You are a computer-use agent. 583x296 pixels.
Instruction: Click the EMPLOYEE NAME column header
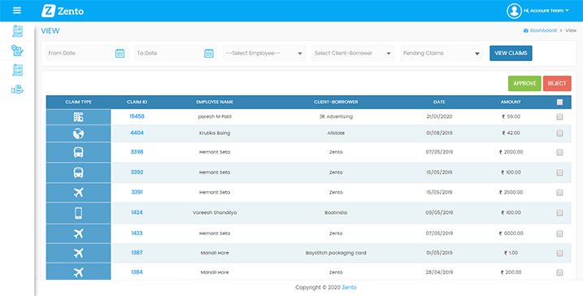point(215,102)
